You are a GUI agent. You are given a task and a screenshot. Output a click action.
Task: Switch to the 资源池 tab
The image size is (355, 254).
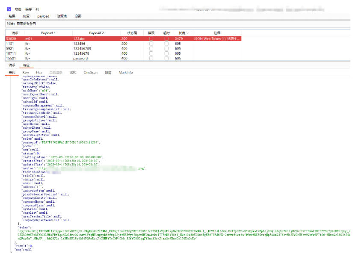pos(62,16)
